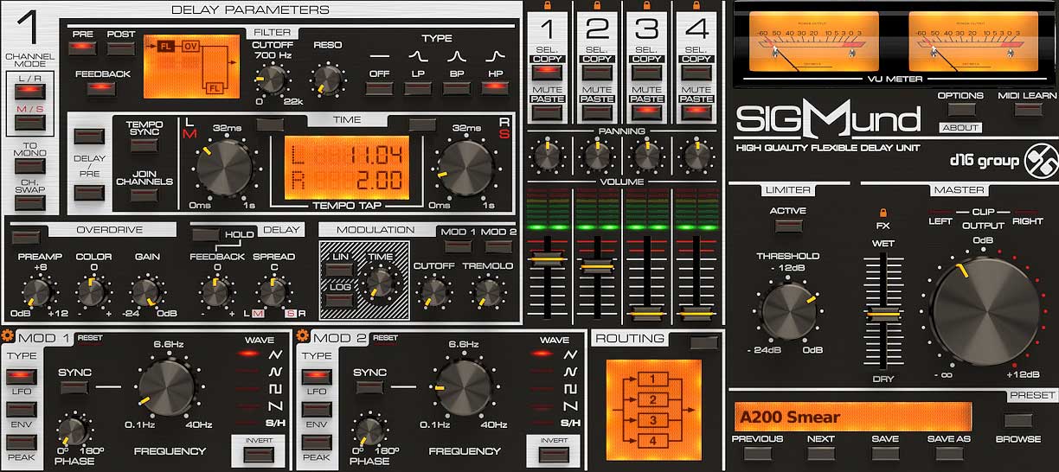Open the ABOUT label
Screen dimensions: 1059x472
[x=960, y=128]
